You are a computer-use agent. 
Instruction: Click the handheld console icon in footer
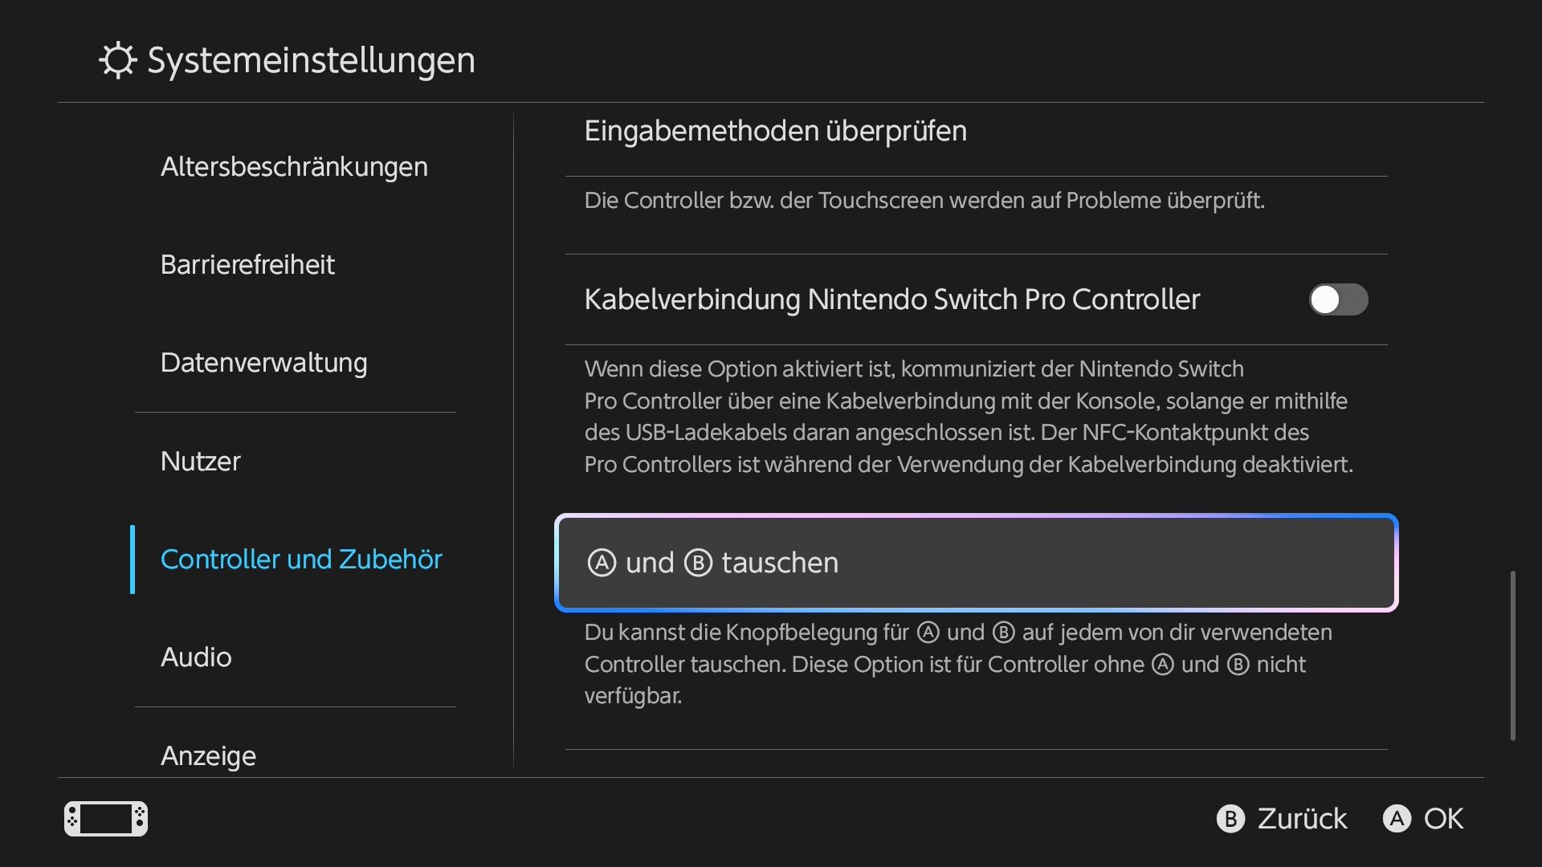(106, 819)
